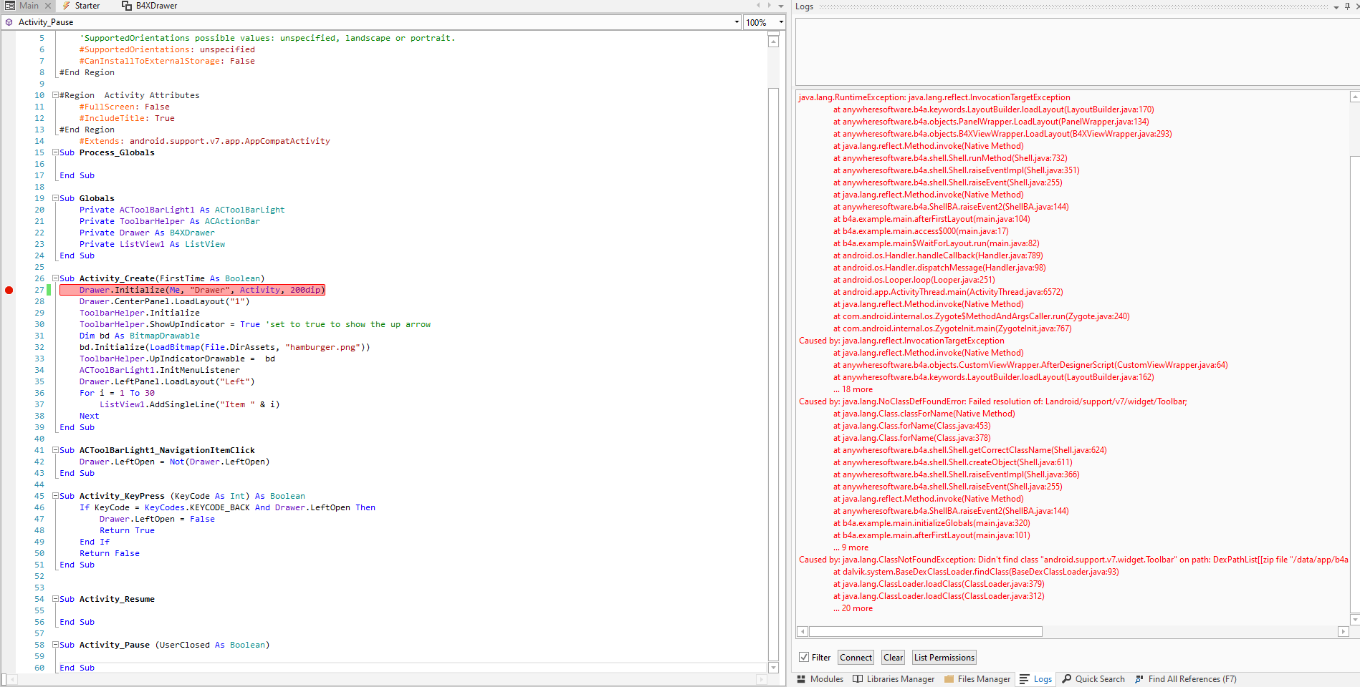
Task: Click the editor split bar handle
Action: click(773, 33)
